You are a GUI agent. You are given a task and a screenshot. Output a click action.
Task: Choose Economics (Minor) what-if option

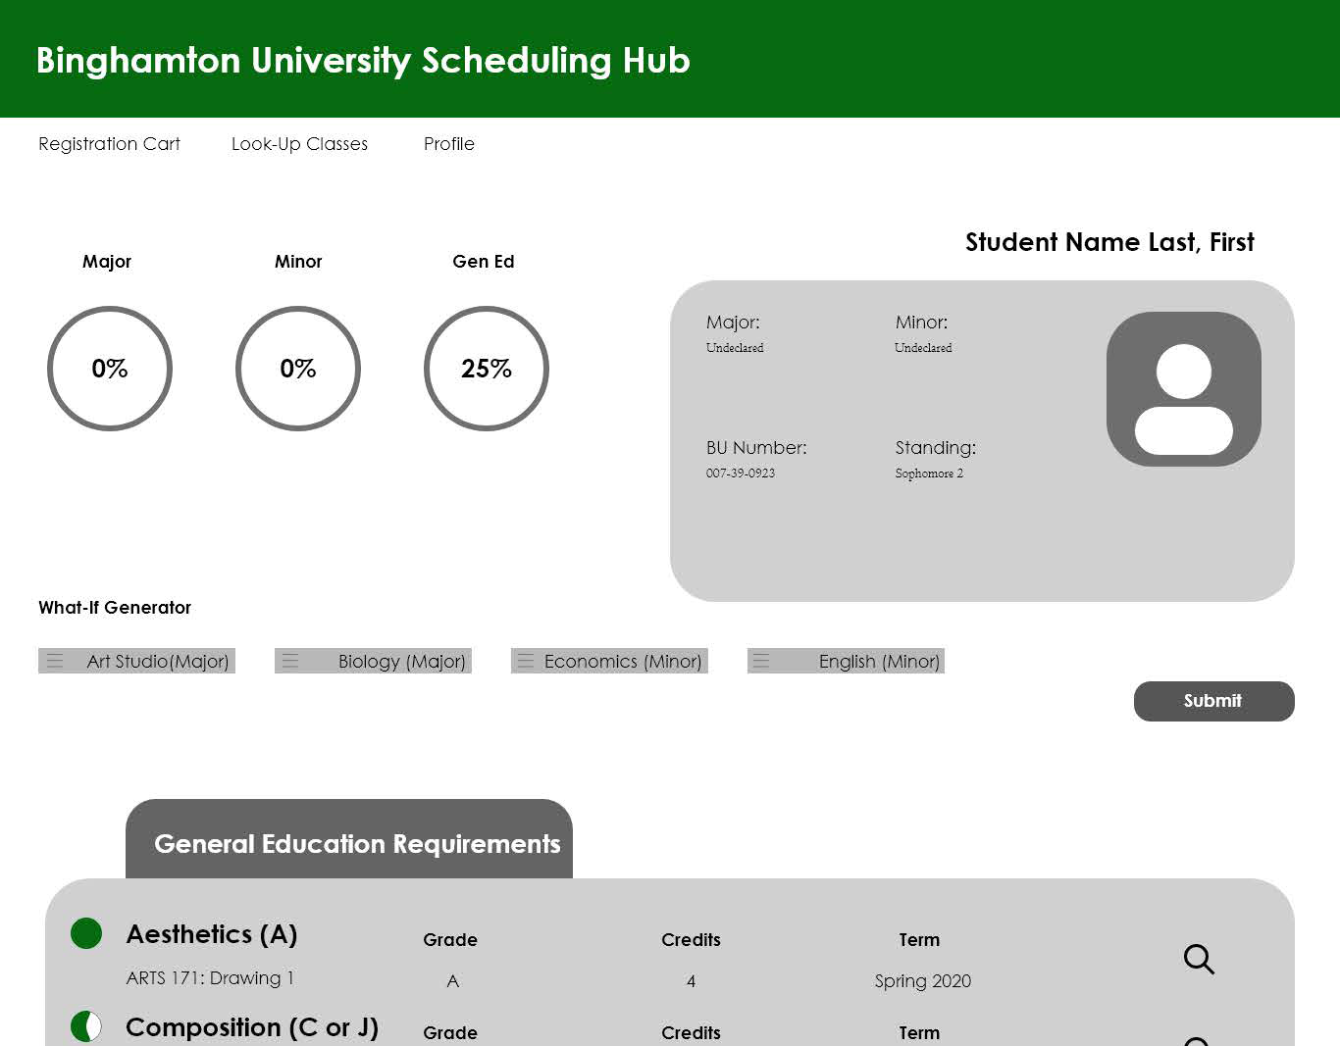(609, 661)
